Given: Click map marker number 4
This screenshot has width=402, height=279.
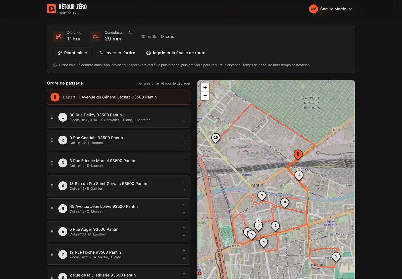Looking at the screenshot, I should pos(264,242).
